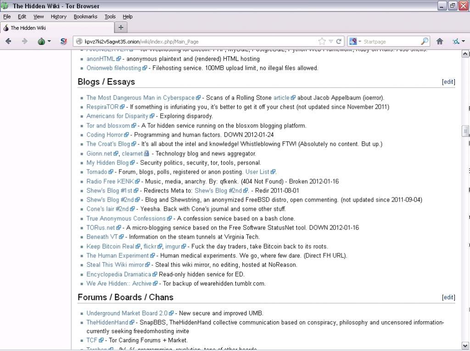Bookmark this page with the star icon
470x351 pixels.
[x=322, y=41]
